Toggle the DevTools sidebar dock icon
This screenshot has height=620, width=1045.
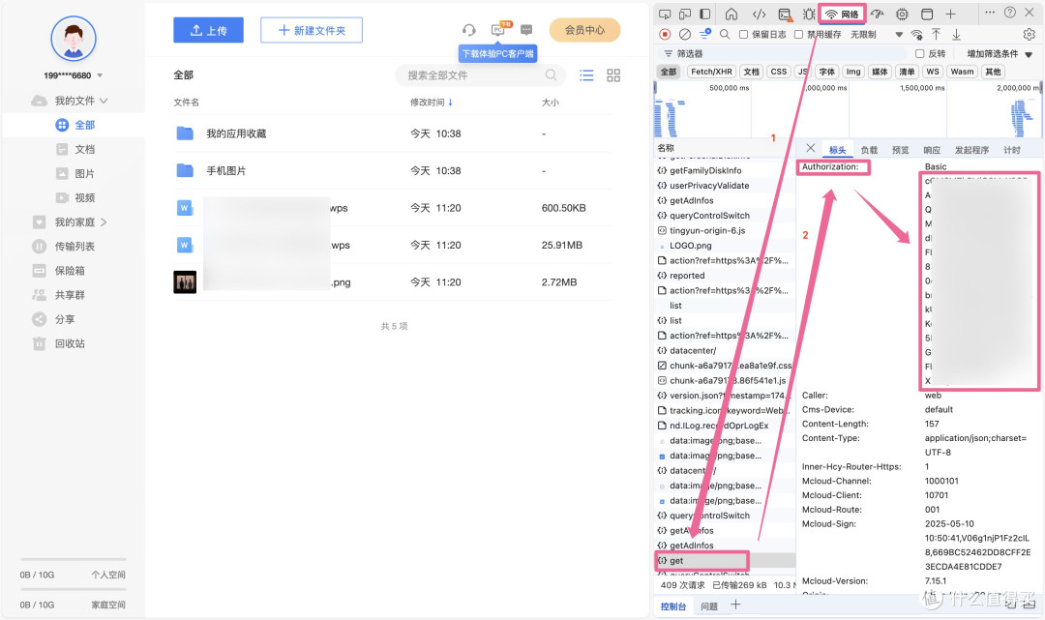(x=704, y=14)
